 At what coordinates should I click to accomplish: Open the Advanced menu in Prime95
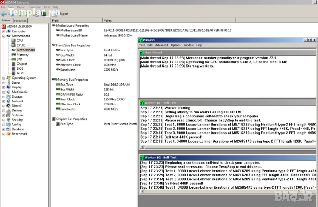(x=161, y=45)
